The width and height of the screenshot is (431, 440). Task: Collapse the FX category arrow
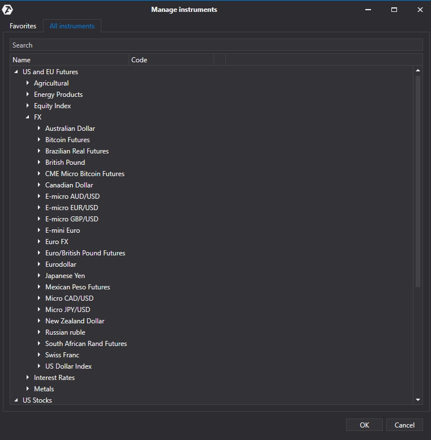point(27,117)
